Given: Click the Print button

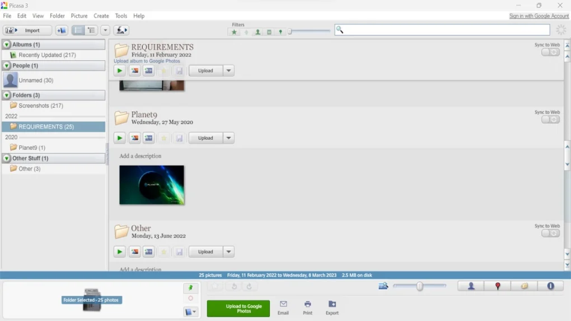Looking at the screenshot, I should (x=308, y=308).
